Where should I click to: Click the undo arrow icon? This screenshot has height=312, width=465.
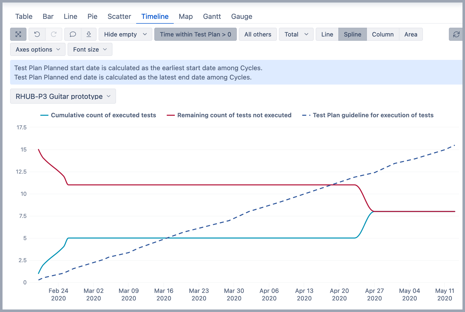tap(37, 34)
